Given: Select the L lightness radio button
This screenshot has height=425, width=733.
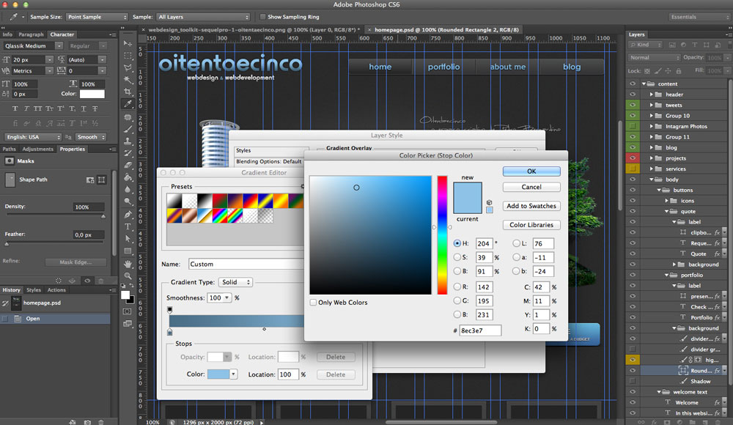Looking at the screenshot, I should click(x=516, y=243).
